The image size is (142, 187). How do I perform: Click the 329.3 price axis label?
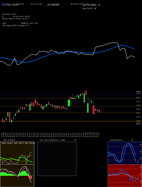click(138, 97)
